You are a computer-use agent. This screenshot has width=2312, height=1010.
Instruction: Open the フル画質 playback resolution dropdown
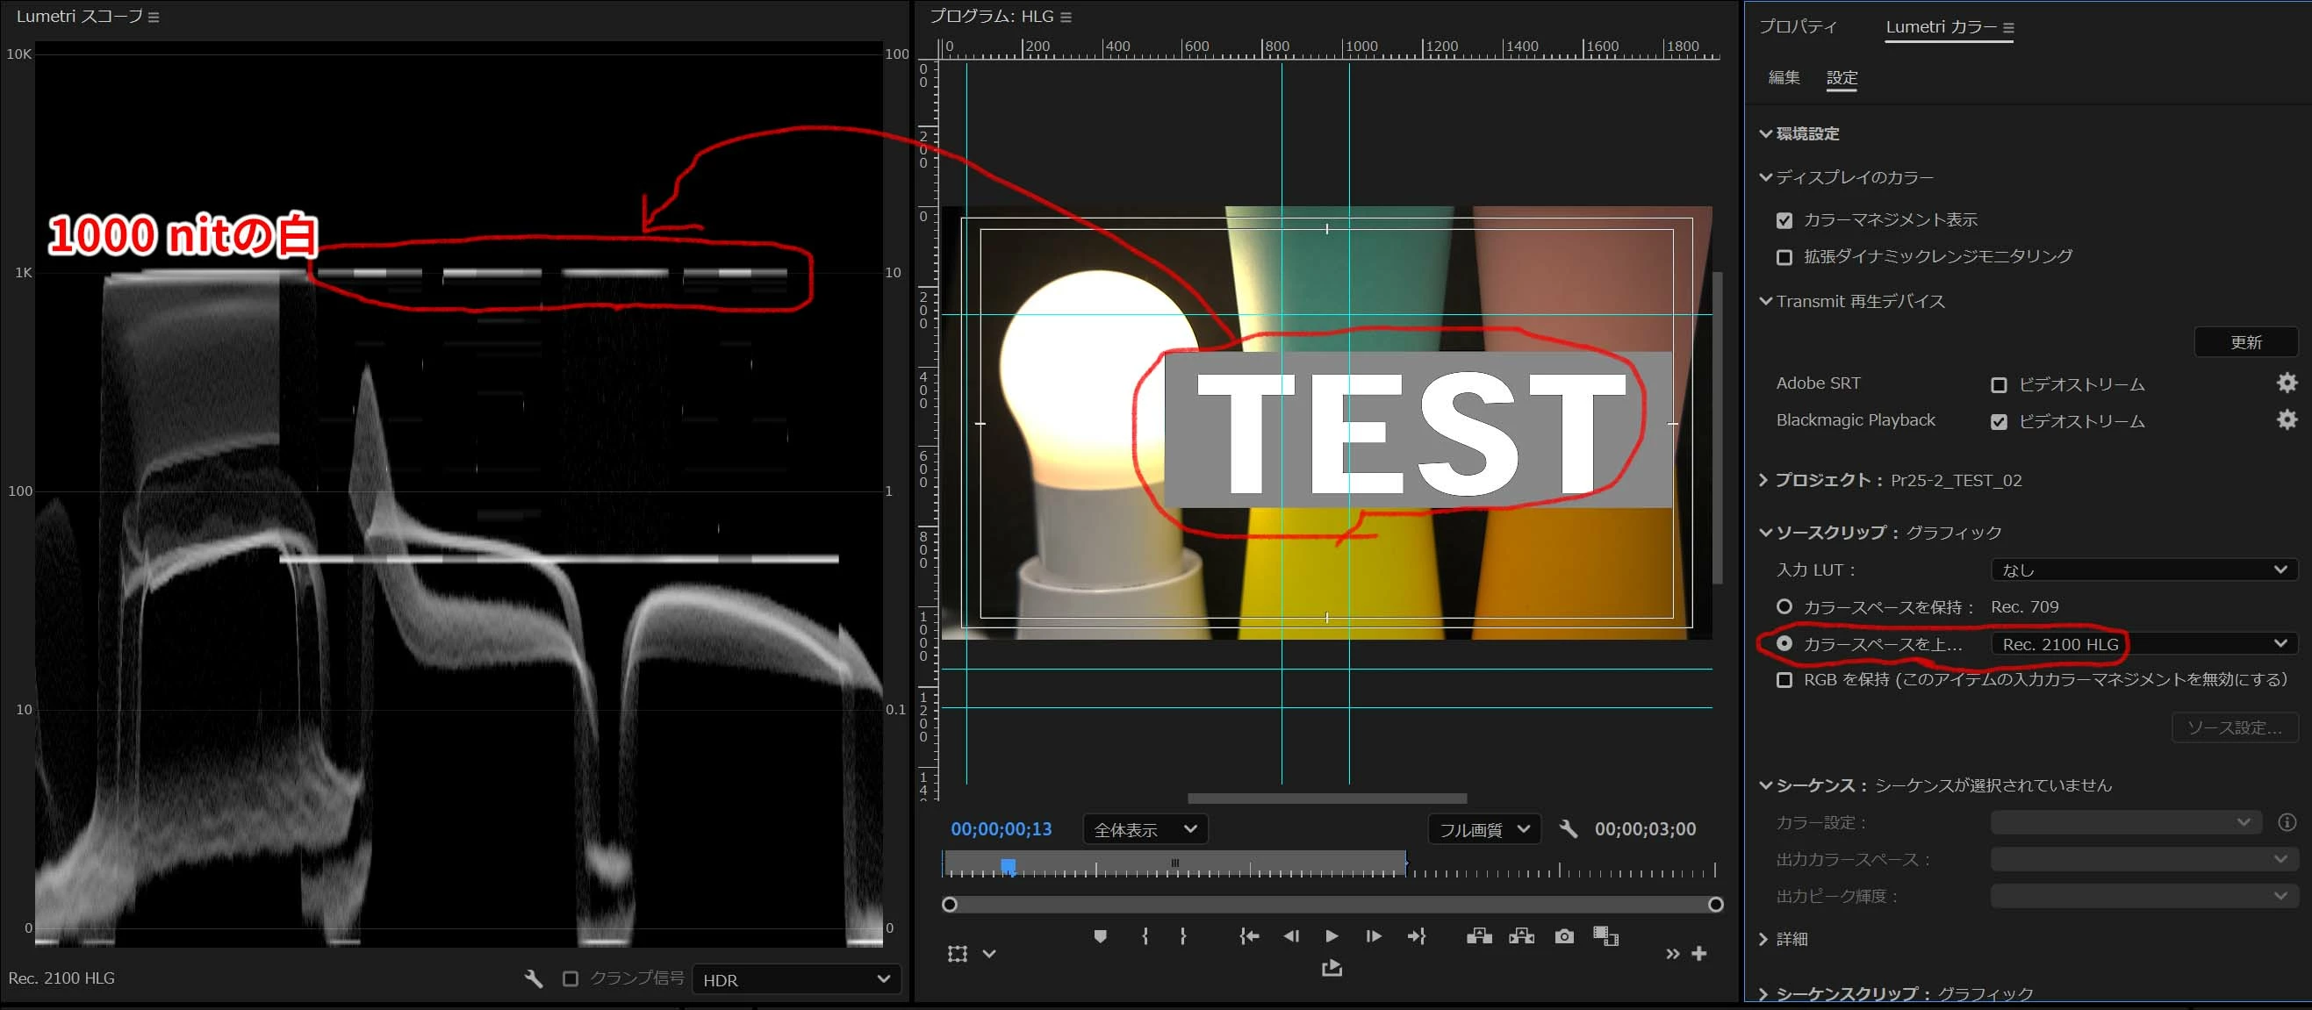(1483, 830)
